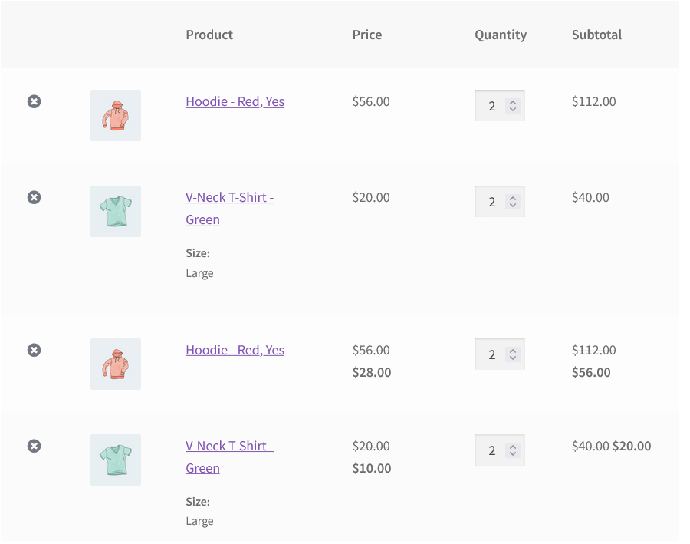Open the discounted red hoodie thumbnail

coord(115,364)
